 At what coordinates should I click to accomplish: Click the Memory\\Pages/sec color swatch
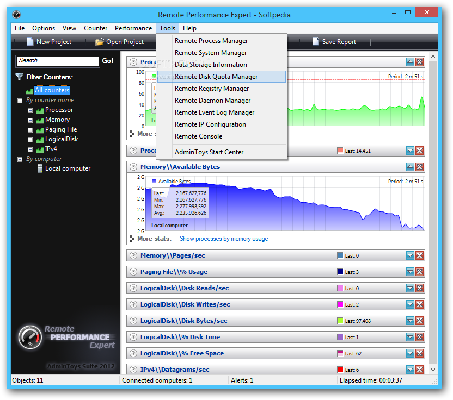point(340,255)
